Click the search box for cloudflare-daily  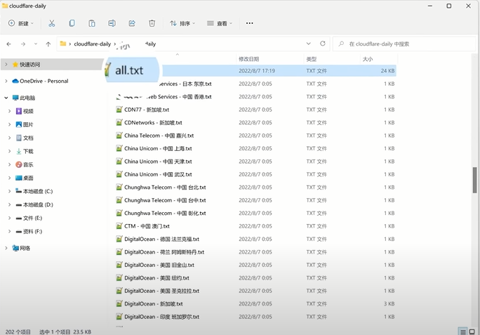pos(404,44)
